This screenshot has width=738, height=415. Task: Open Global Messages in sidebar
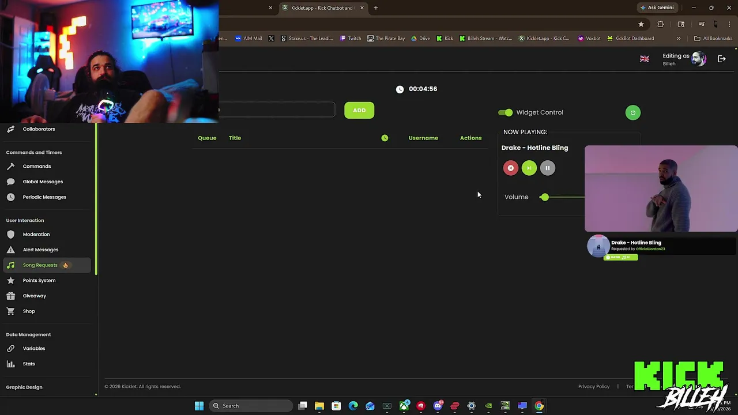[43, 182]
